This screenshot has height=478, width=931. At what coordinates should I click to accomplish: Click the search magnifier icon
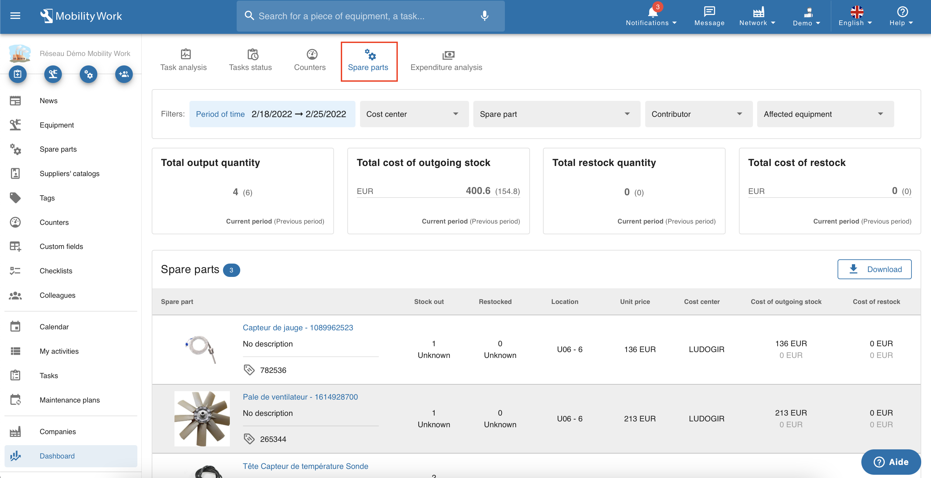pyautogui.click(x=249, y=16)
